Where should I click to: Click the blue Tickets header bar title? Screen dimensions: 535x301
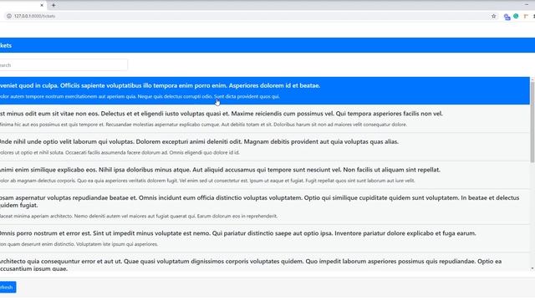point(6,45)
